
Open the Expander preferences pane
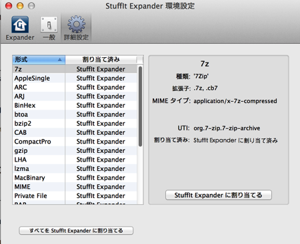point(20,28)
